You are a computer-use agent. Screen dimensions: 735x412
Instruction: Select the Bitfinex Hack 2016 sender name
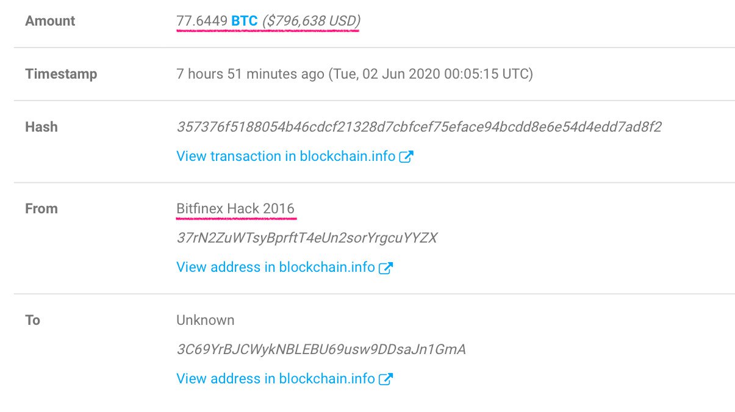pyautogui.click(x=235, y=208)
